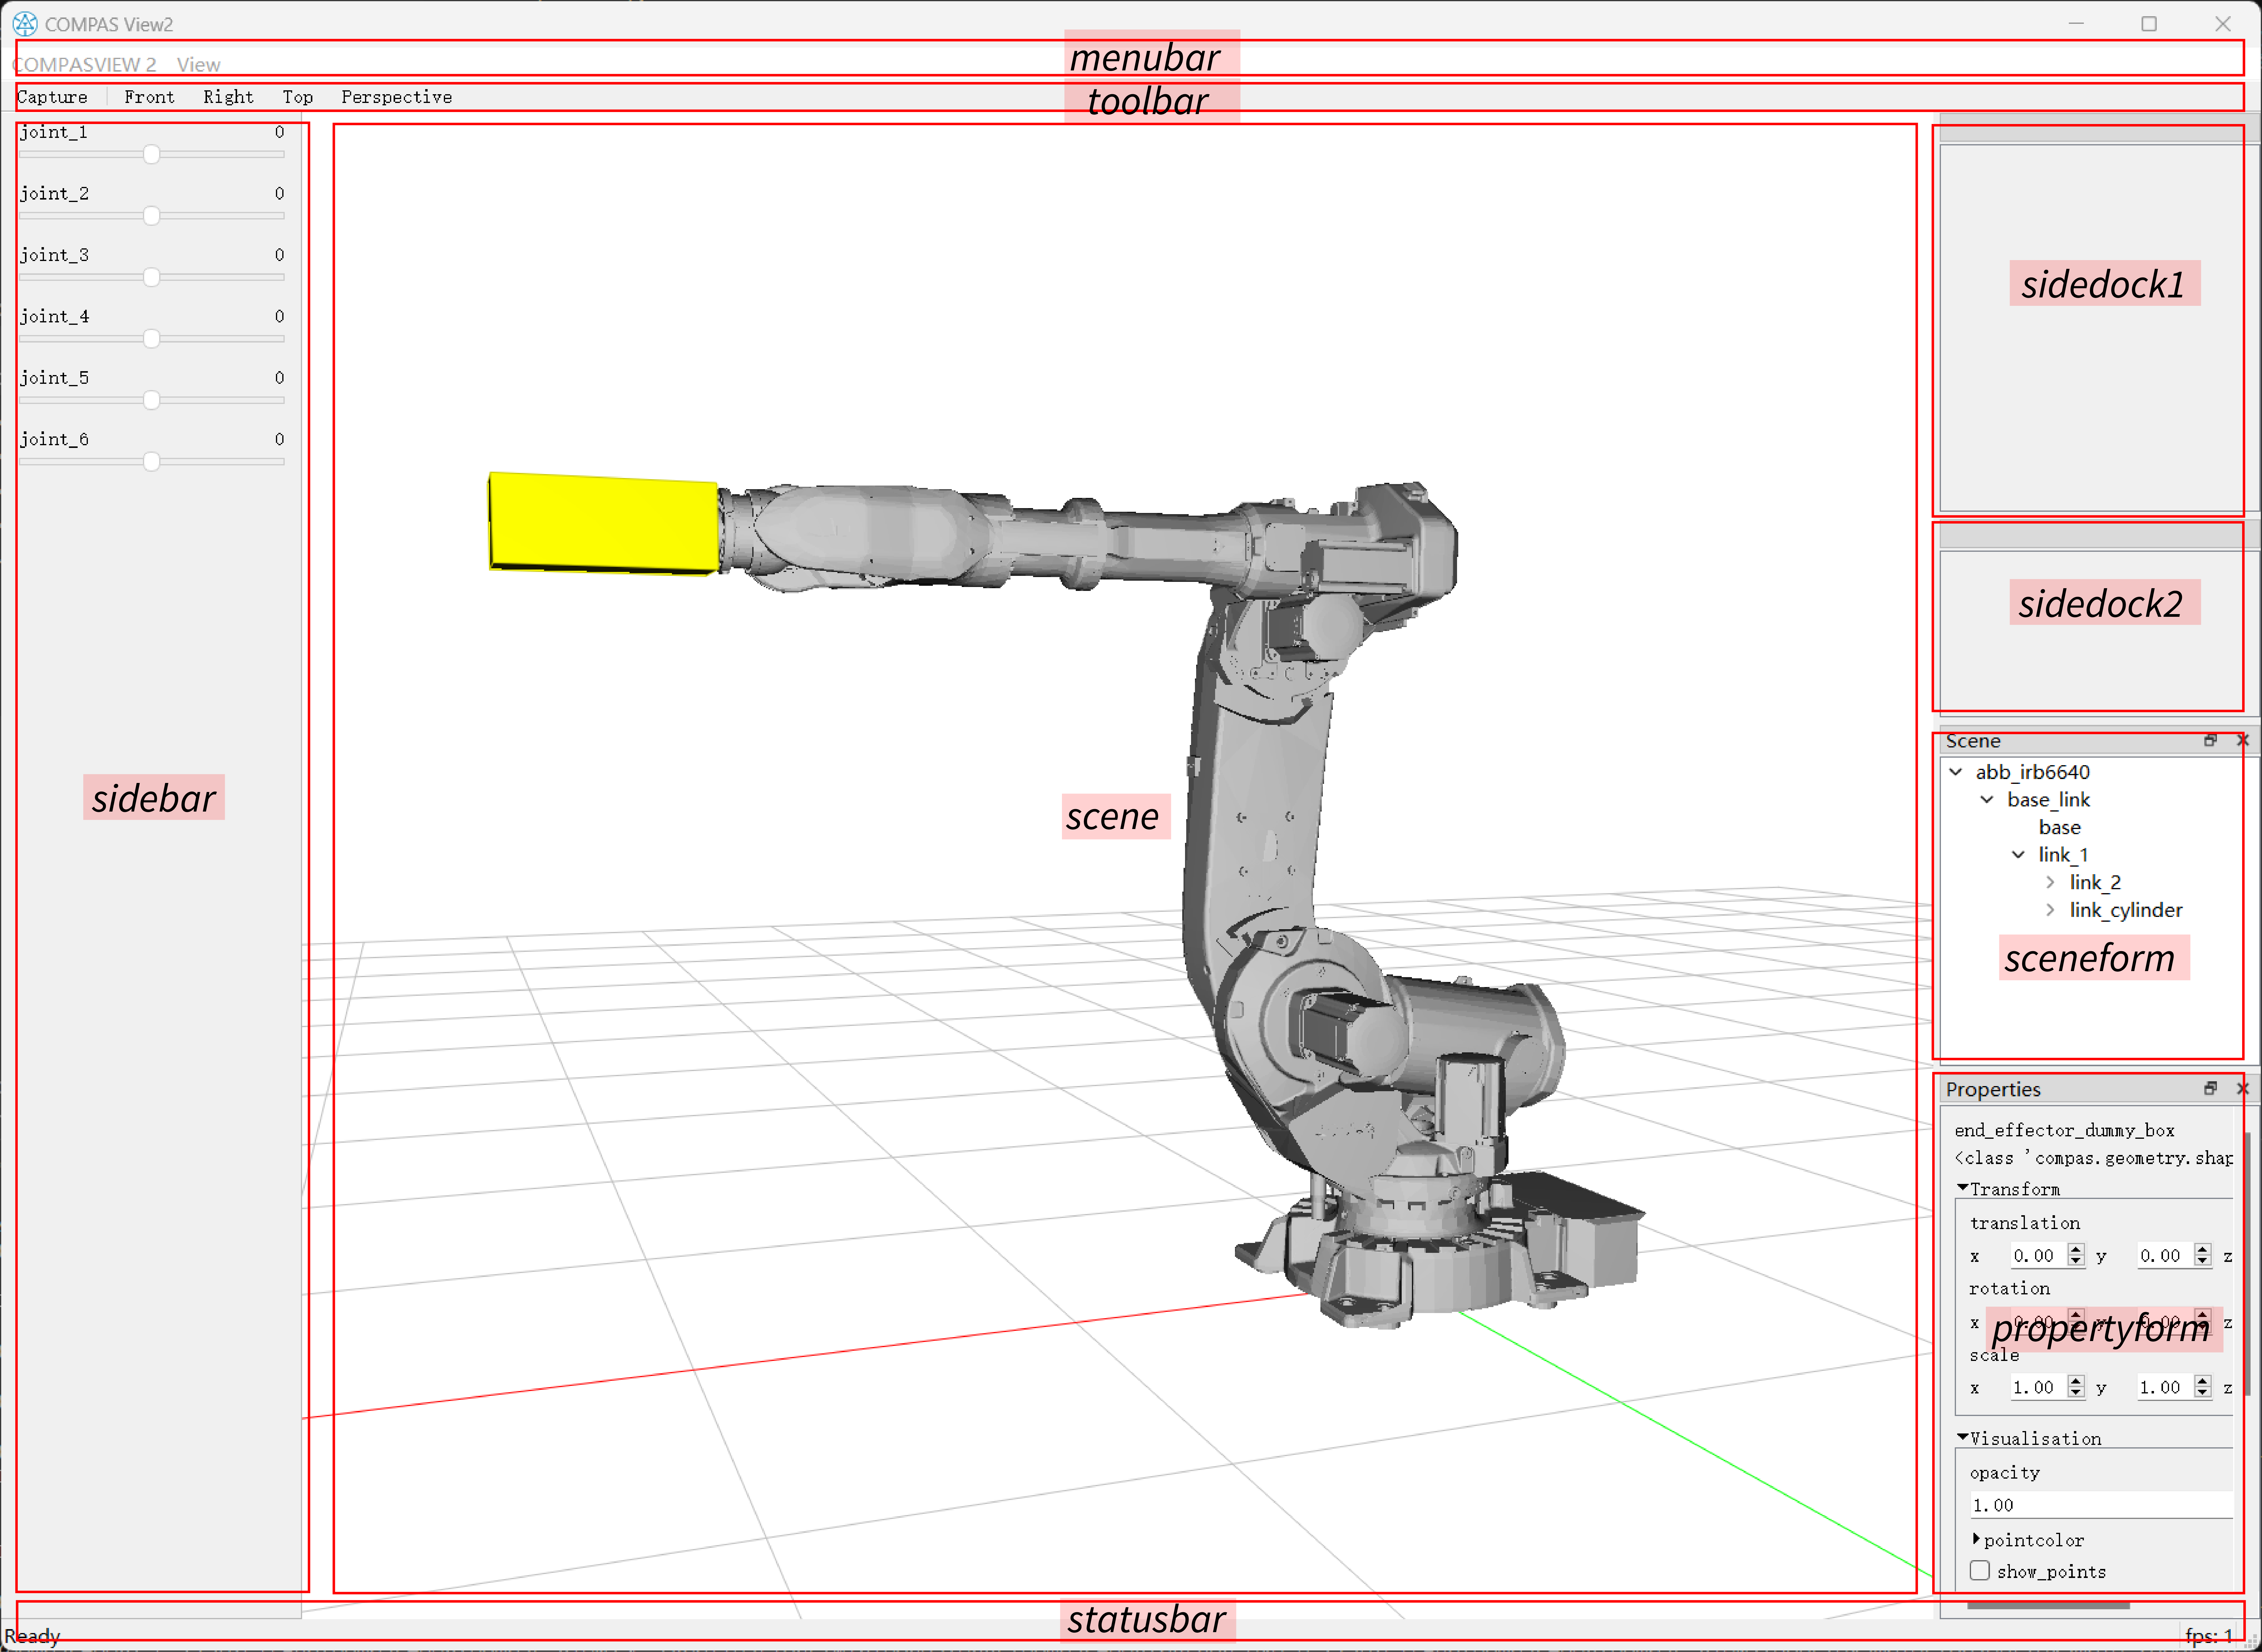Click the Capture toolbar button
The width and height of the screenshot is (2262, 1652).
[52, 97]
